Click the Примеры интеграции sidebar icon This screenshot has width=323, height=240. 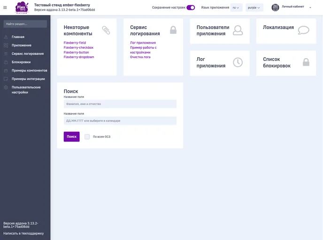pyautogui.click(x=6, y=79)
